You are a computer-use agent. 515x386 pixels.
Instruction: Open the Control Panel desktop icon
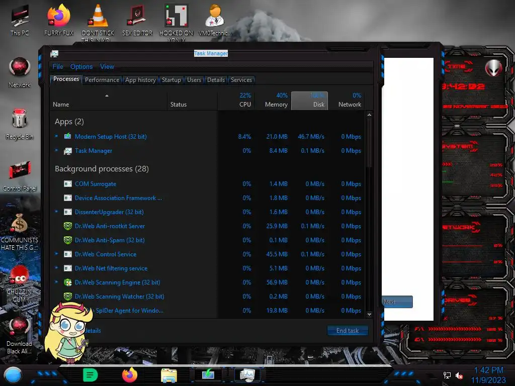pyautogui.click(x=20, y=176)
